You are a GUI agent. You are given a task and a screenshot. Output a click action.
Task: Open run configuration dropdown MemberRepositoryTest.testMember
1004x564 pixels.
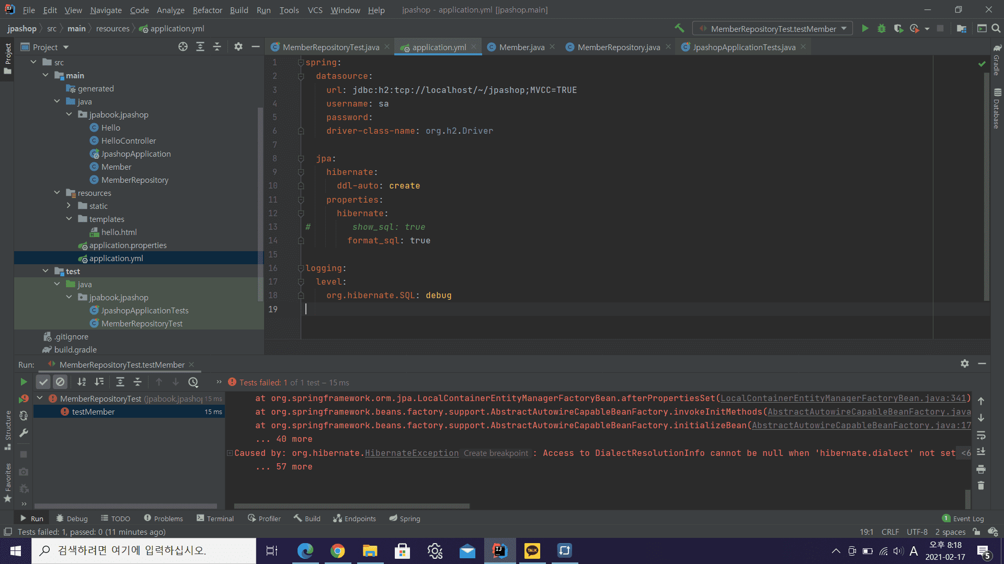(x=773, y=29)
